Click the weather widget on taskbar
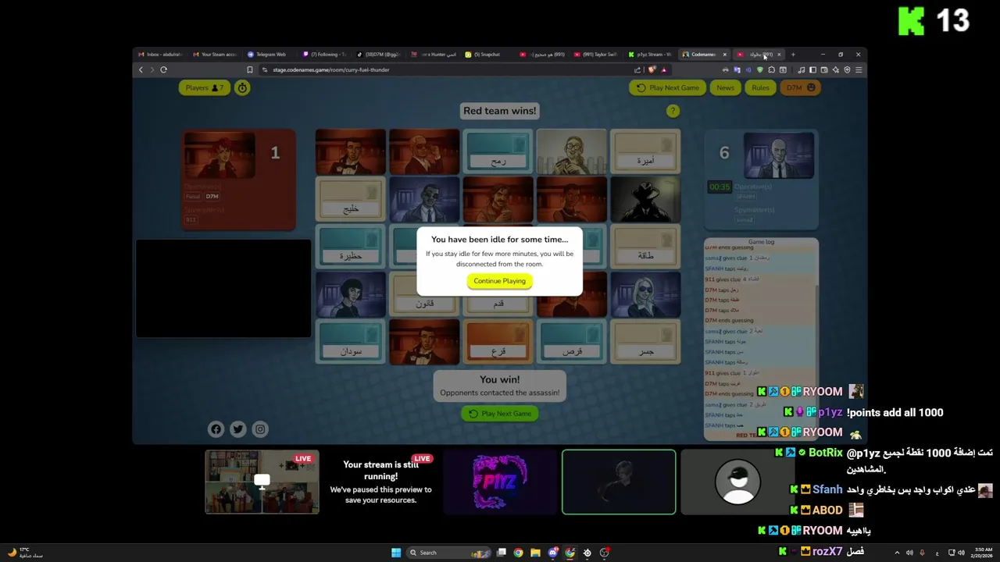Screen dimensions: 1000x562 point(25,553)
